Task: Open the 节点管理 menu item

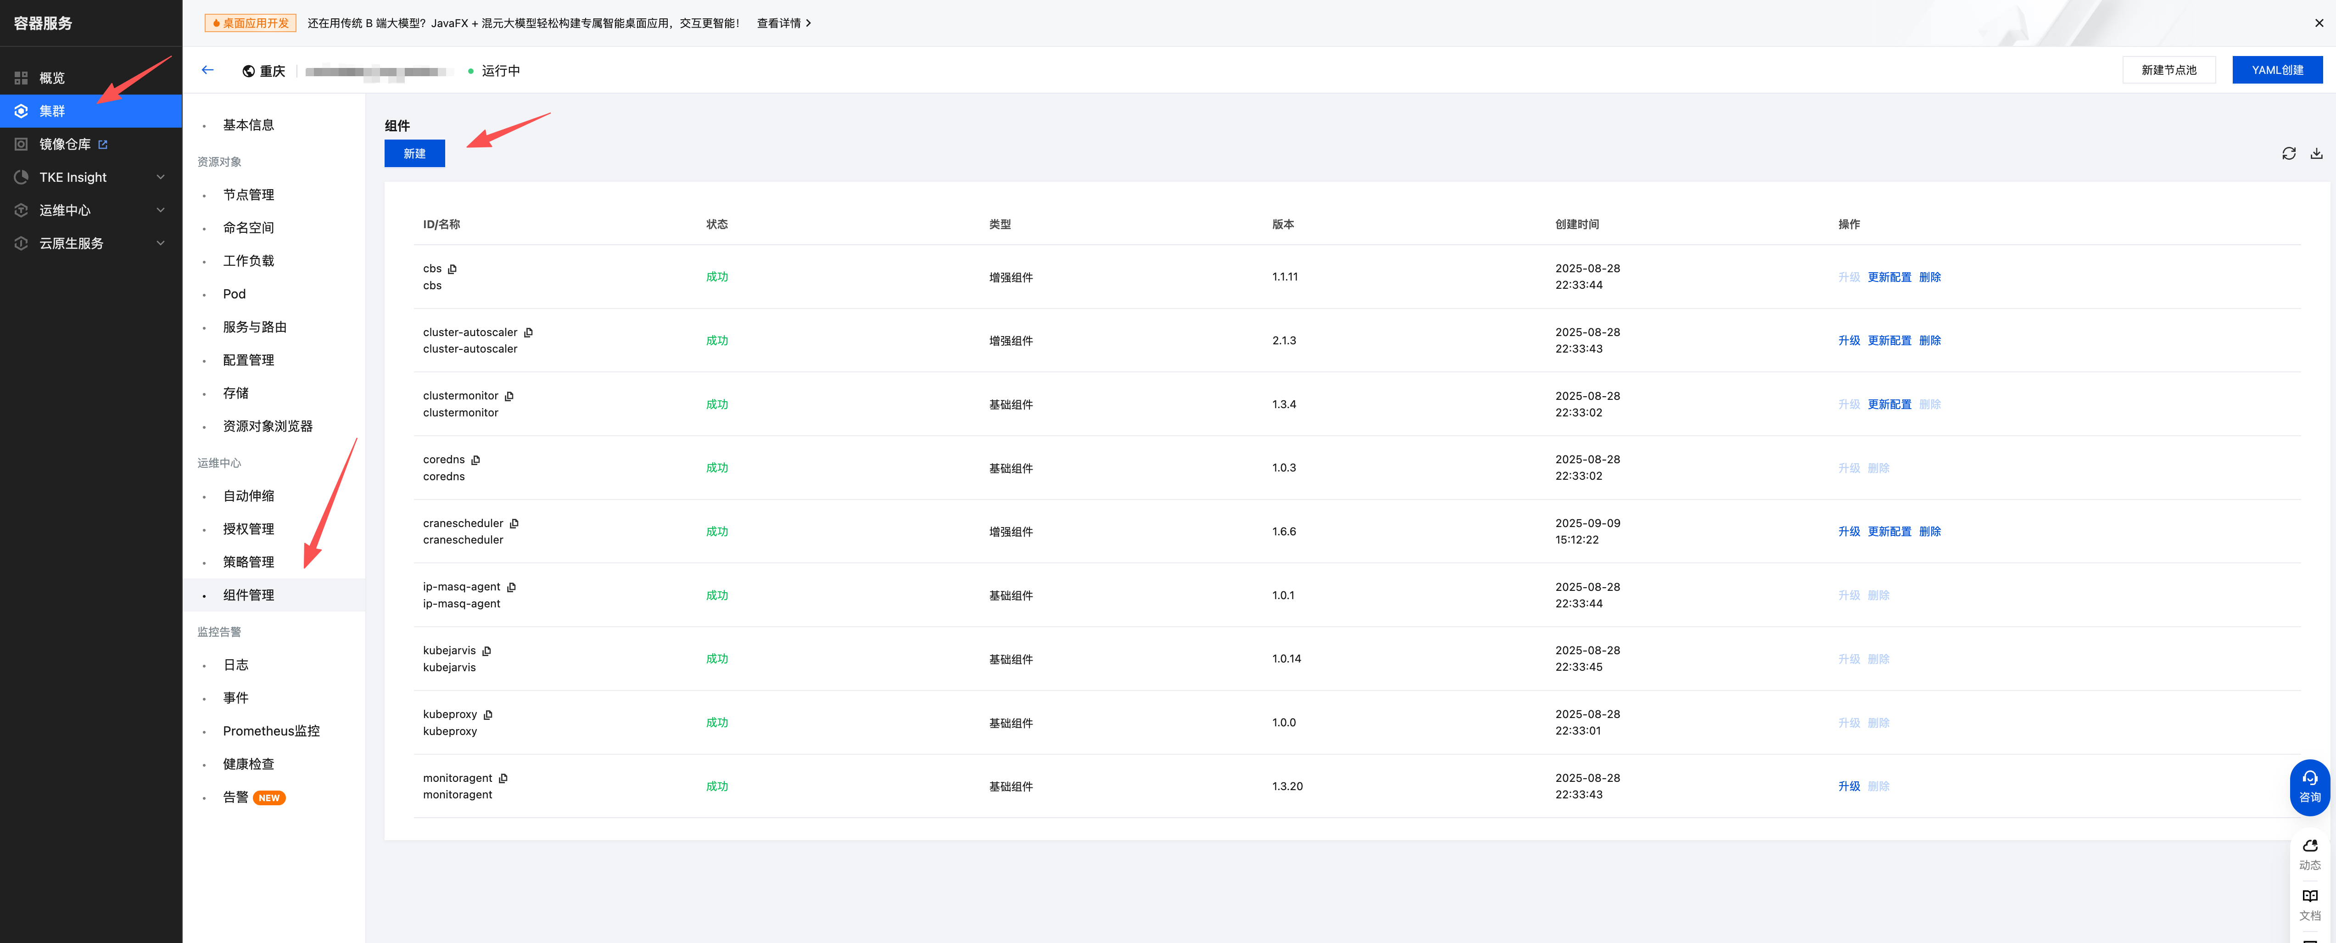Action: (248, 195)
